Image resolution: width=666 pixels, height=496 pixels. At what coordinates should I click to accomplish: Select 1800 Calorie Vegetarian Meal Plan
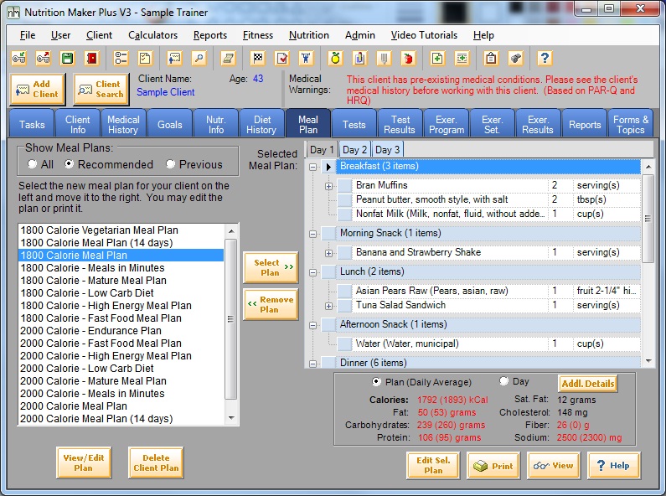point(121,230)
